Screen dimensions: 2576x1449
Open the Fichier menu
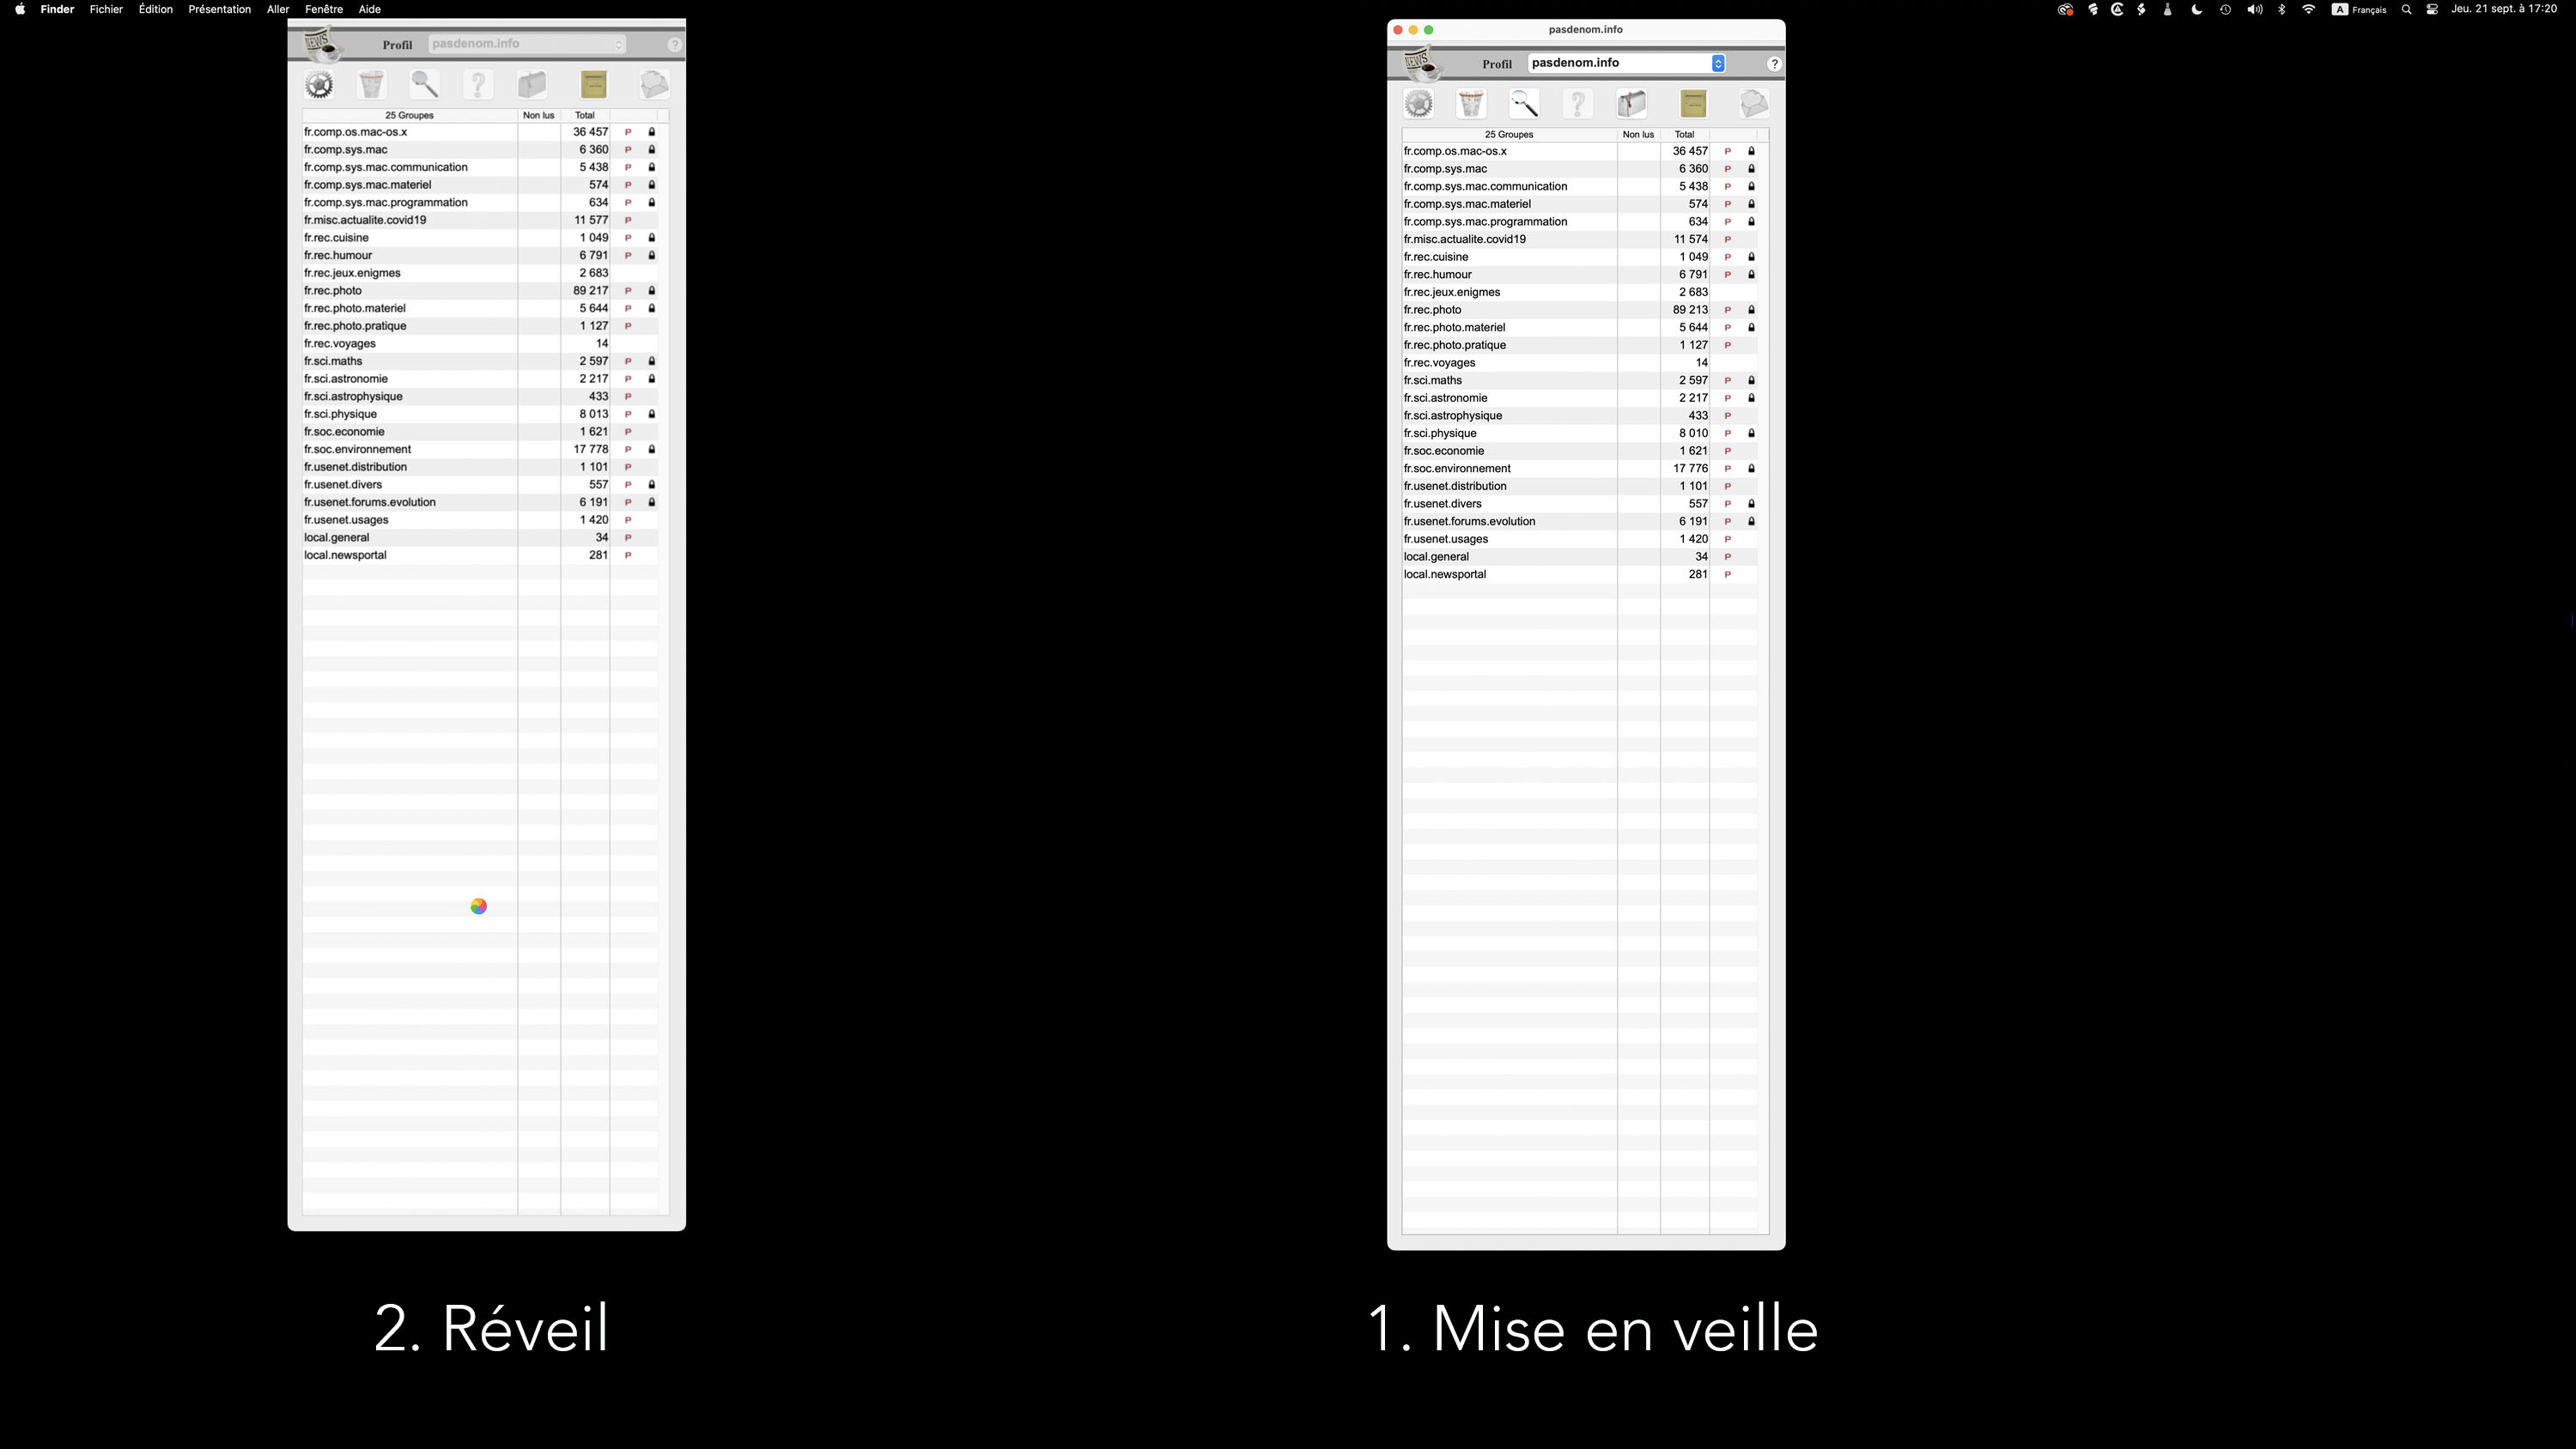coord(106,9)
